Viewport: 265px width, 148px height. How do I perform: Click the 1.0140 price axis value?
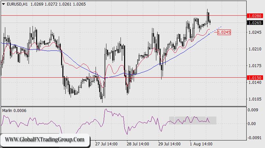pos(255,82)
